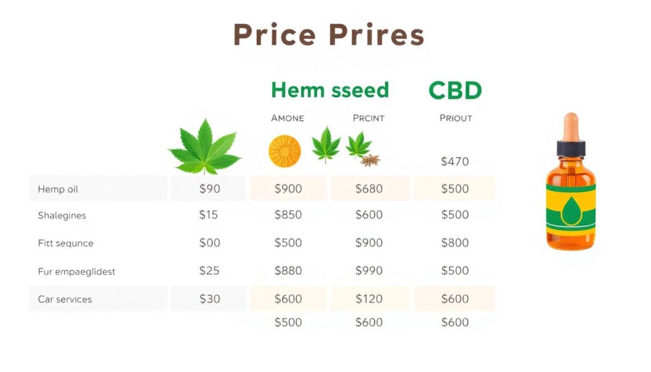Select the CBD oil dropper bottle image
Image resolution: width=651 pixels, height=372 pixels.
571,181
